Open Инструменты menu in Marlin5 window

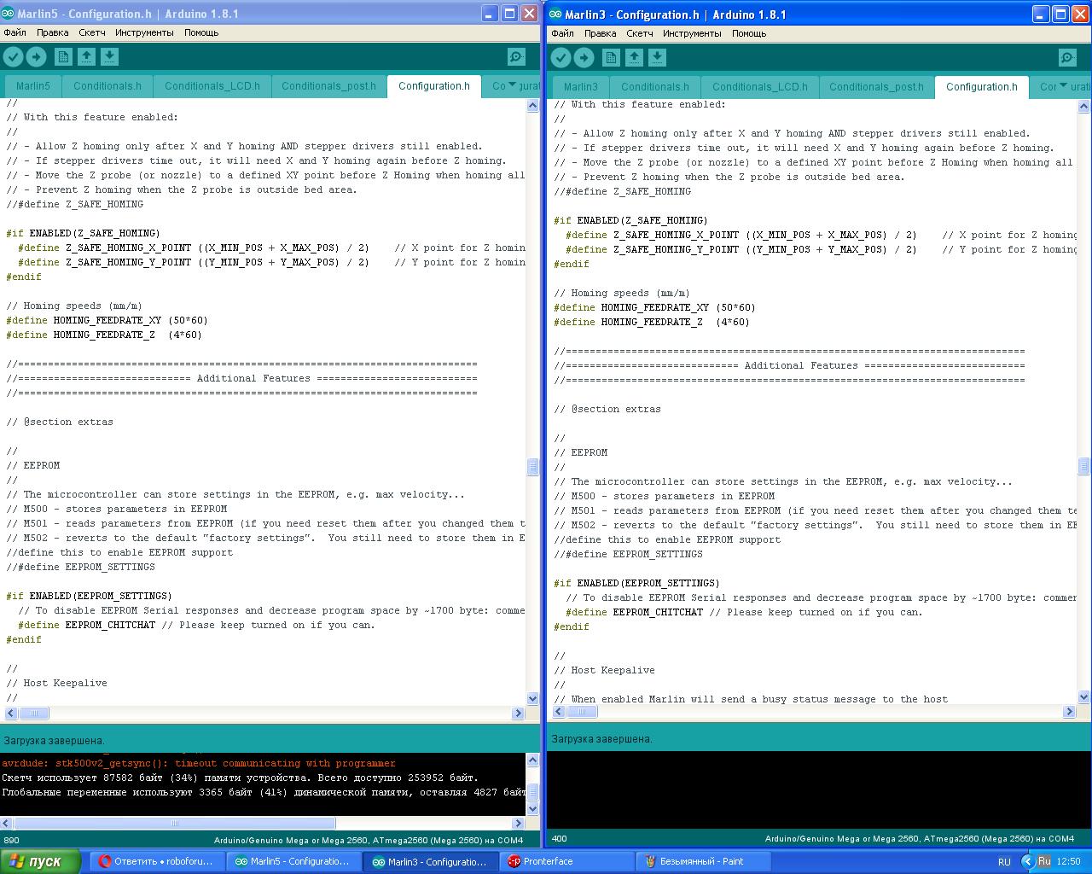click(x=144, y=32)
